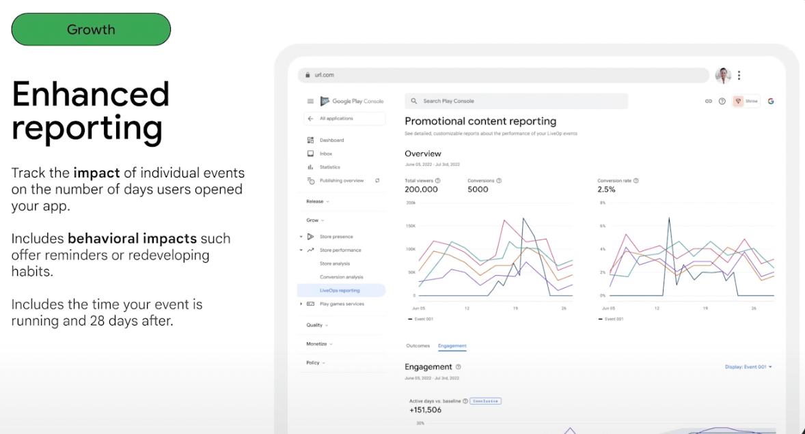Viewport: 805px width, 434px height.
Task: Switch to the Engagement tab
Action: pos(452,346)
